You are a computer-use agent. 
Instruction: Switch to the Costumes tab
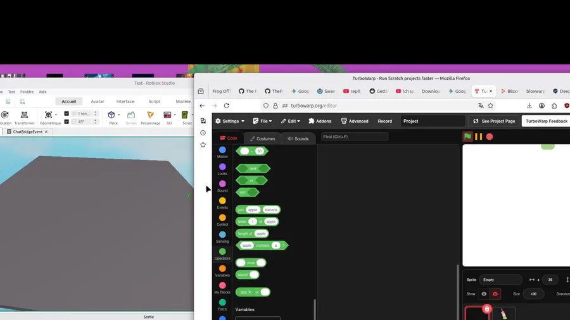tap(262, 138)
